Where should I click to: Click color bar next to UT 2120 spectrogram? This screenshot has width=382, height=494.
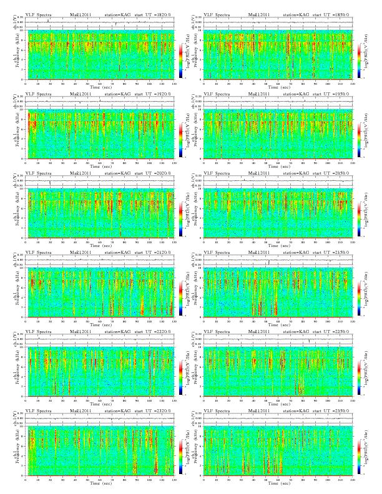click(x=180, y=299)
